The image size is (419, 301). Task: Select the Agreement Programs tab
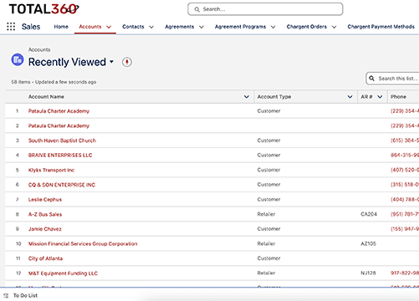click(x=240, y=27)
